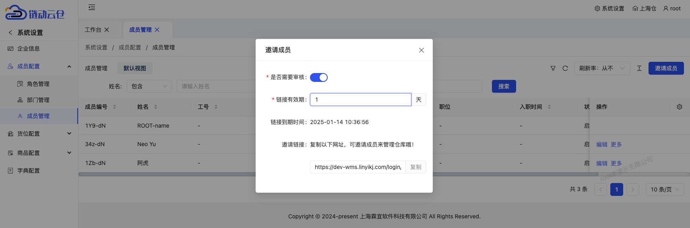The height and width of the screenshot is (228, 690).
Task: Click 更多 for the 阿虎 row
Action: 616,163
